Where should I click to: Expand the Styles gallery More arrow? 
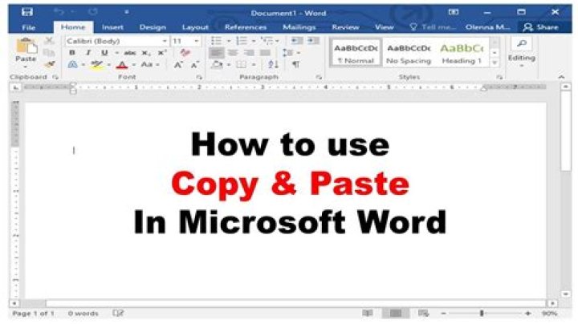click(x=495, y=63)
